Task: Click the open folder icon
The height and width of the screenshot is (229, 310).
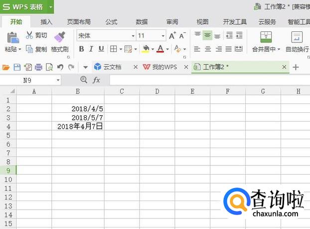Action: [6, 67]
